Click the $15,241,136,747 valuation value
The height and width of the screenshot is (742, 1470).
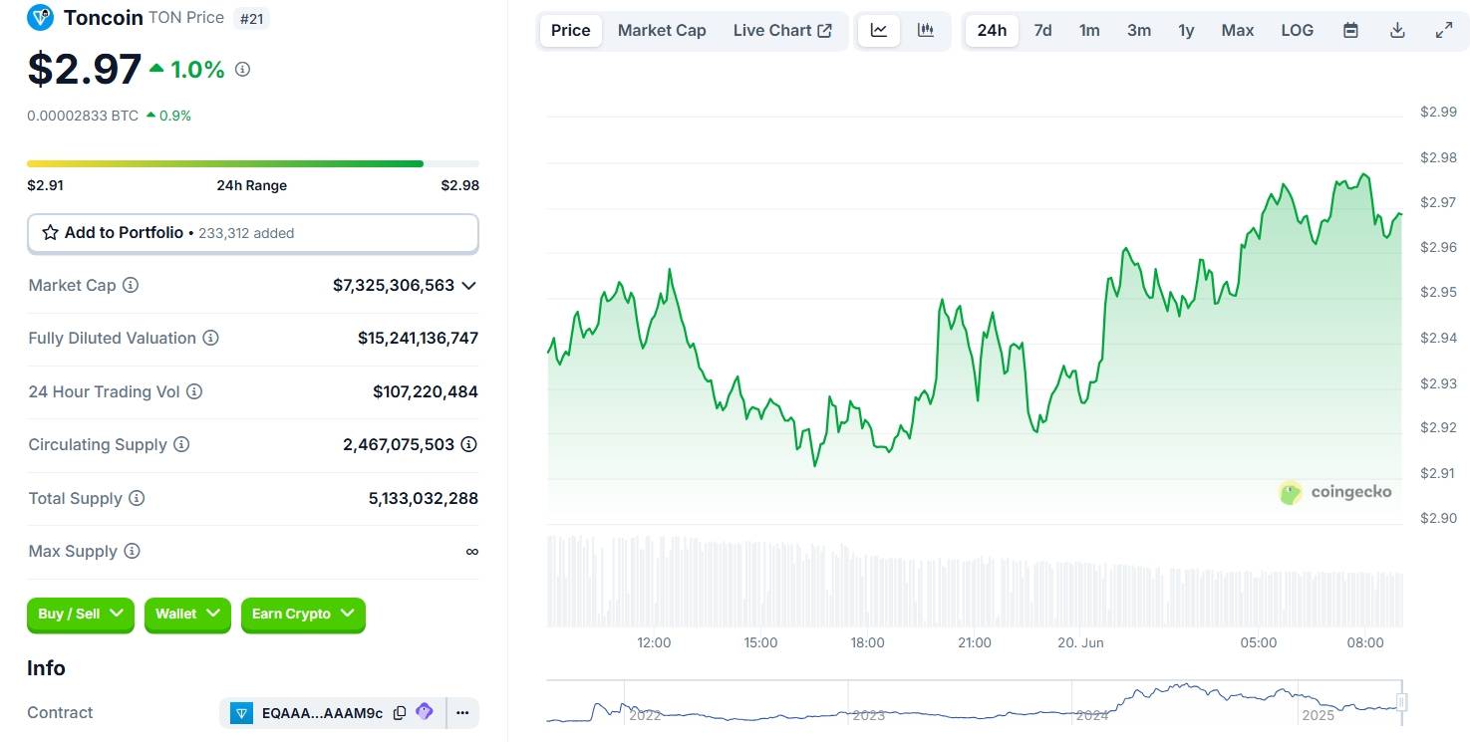pos(418,339)
